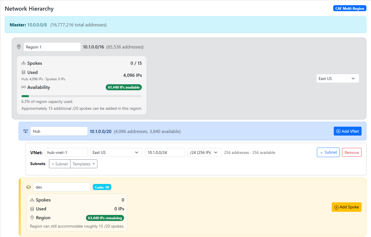Open the East US location selector for hub-vnet-1

116,152
